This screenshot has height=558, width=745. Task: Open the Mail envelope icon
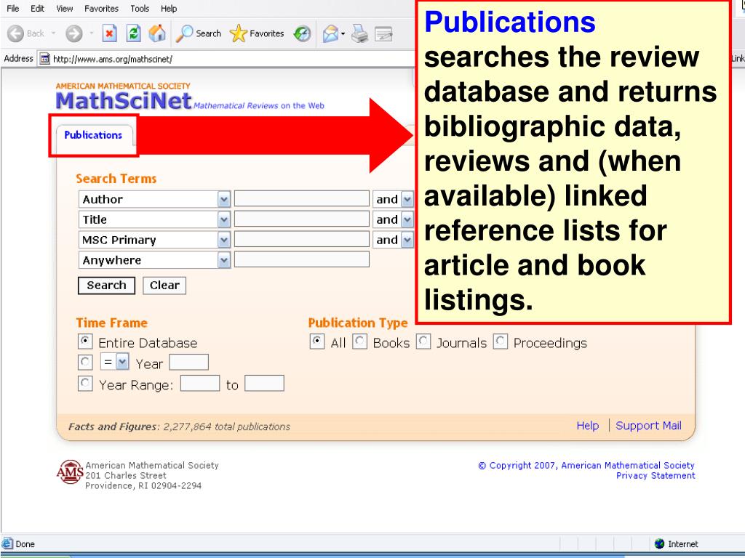pos(330,33)
